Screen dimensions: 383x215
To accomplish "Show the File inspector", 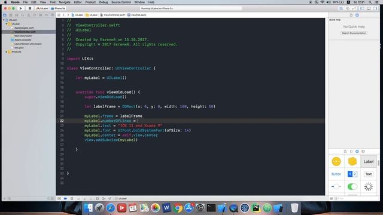I will tap(351, 15).
